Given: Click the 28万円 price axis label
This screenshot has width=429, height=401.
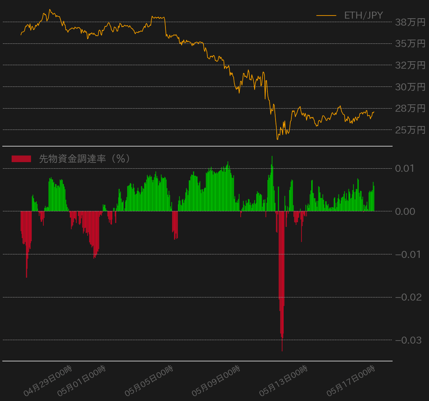Looking at the screenshot, I should (410, 108).
